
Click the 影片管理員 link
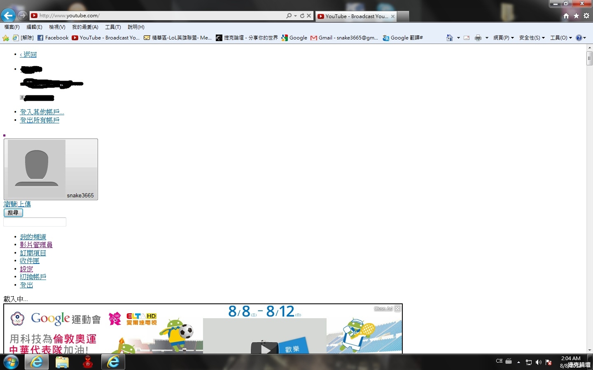[x=36, y=245]
